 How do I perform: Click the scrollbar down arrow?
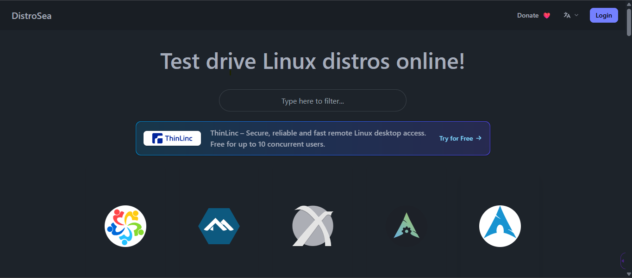pyautogui.click(x=629, y=274)
